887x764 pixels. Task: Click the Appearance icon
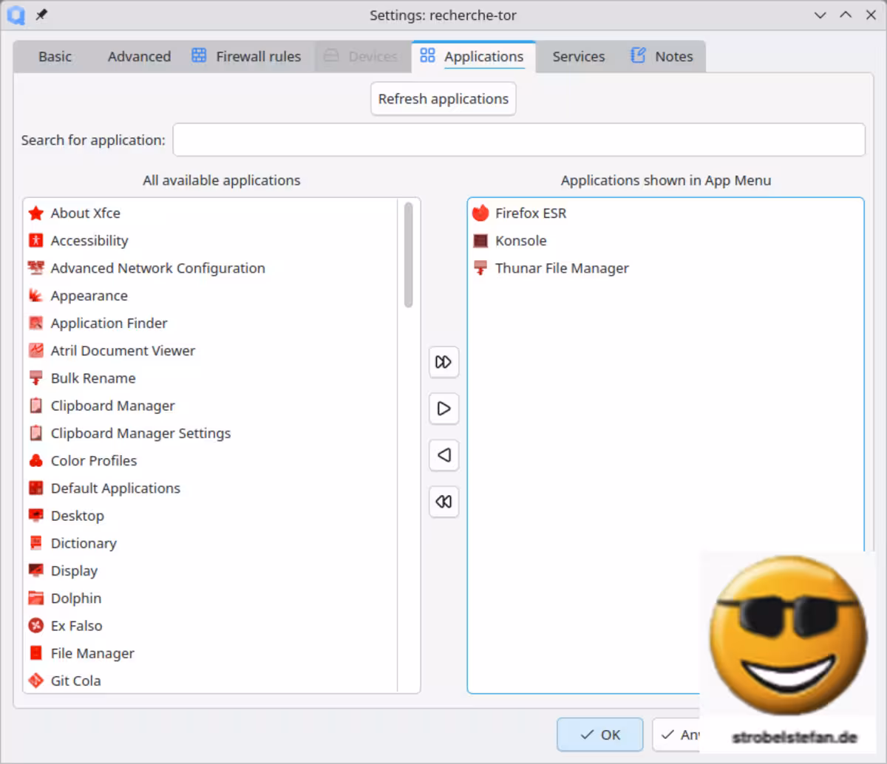pos(36,295)
